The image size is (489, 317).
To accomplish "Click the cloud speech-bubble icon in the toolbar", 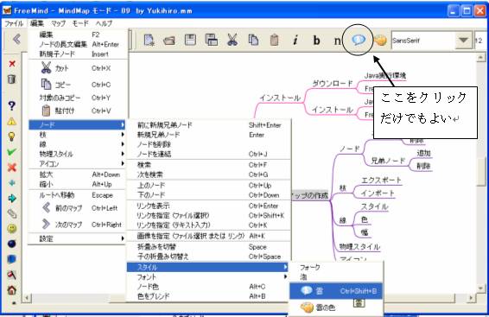I will pos(359,40).
